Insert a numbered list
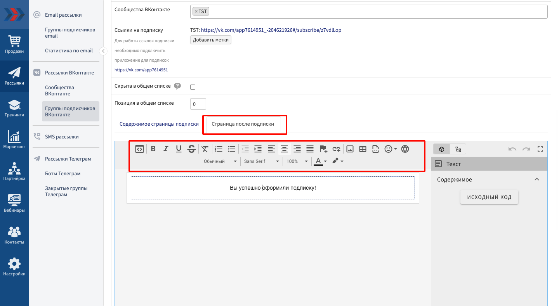Viewport: 559px width, 306px height. [x=219, y=149]
